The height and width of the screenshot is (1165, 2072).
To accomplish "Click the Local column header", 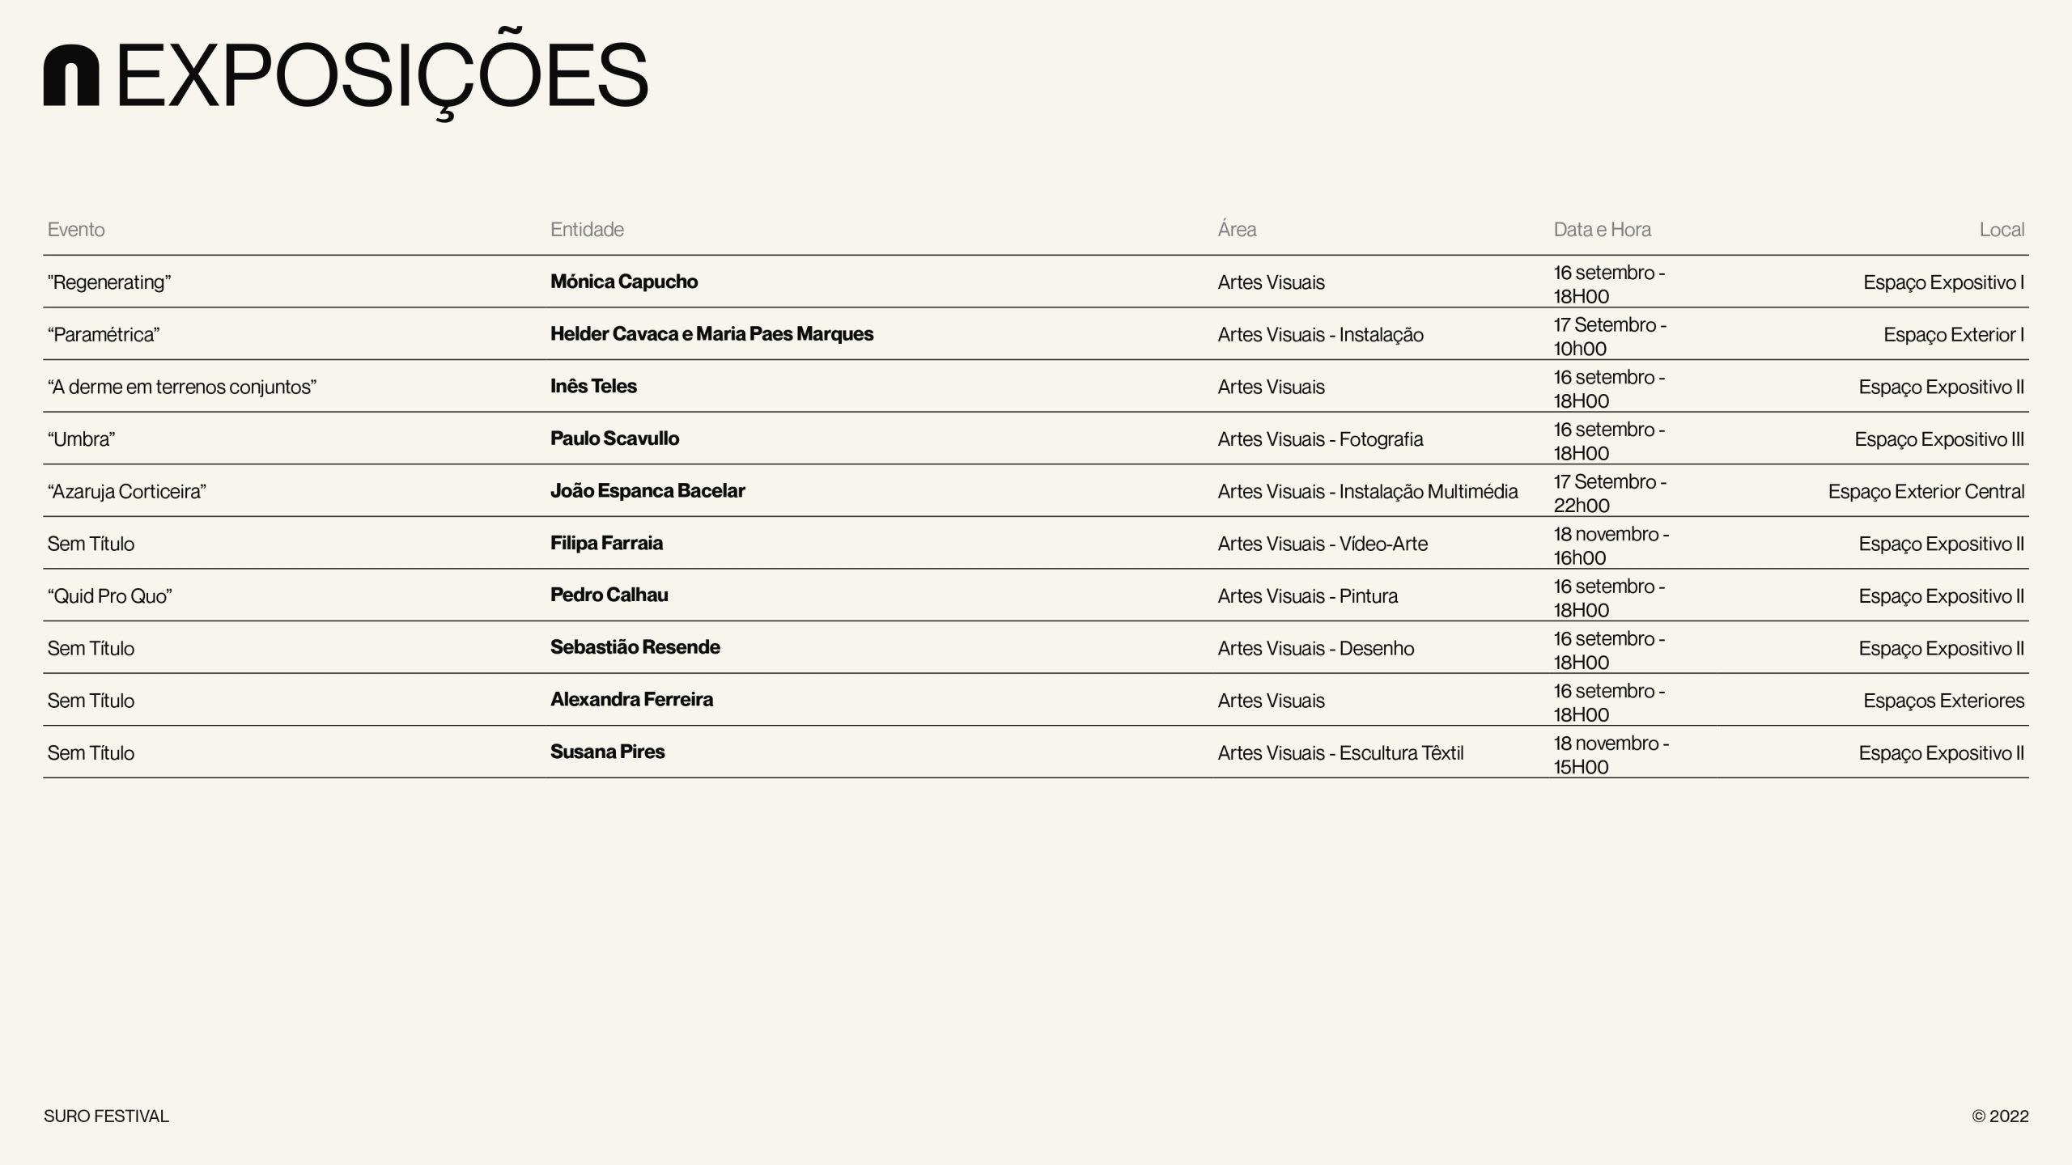I will tap(2002, 230).
